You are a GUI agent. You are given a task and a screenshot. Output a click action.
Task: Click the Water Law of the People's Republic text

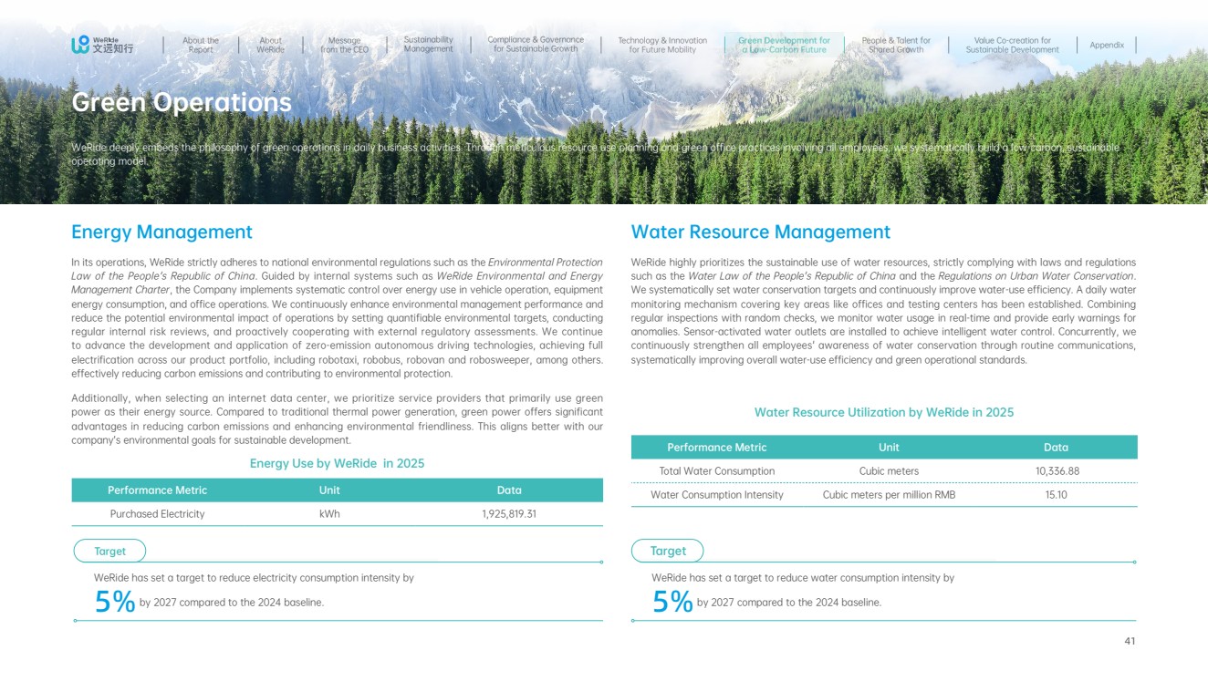pos(792,276)
